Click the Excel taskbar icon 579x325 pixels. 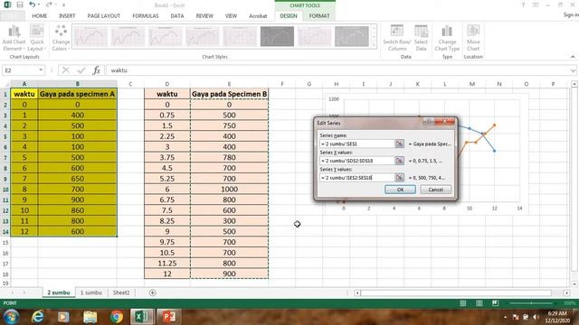(142, 317)
